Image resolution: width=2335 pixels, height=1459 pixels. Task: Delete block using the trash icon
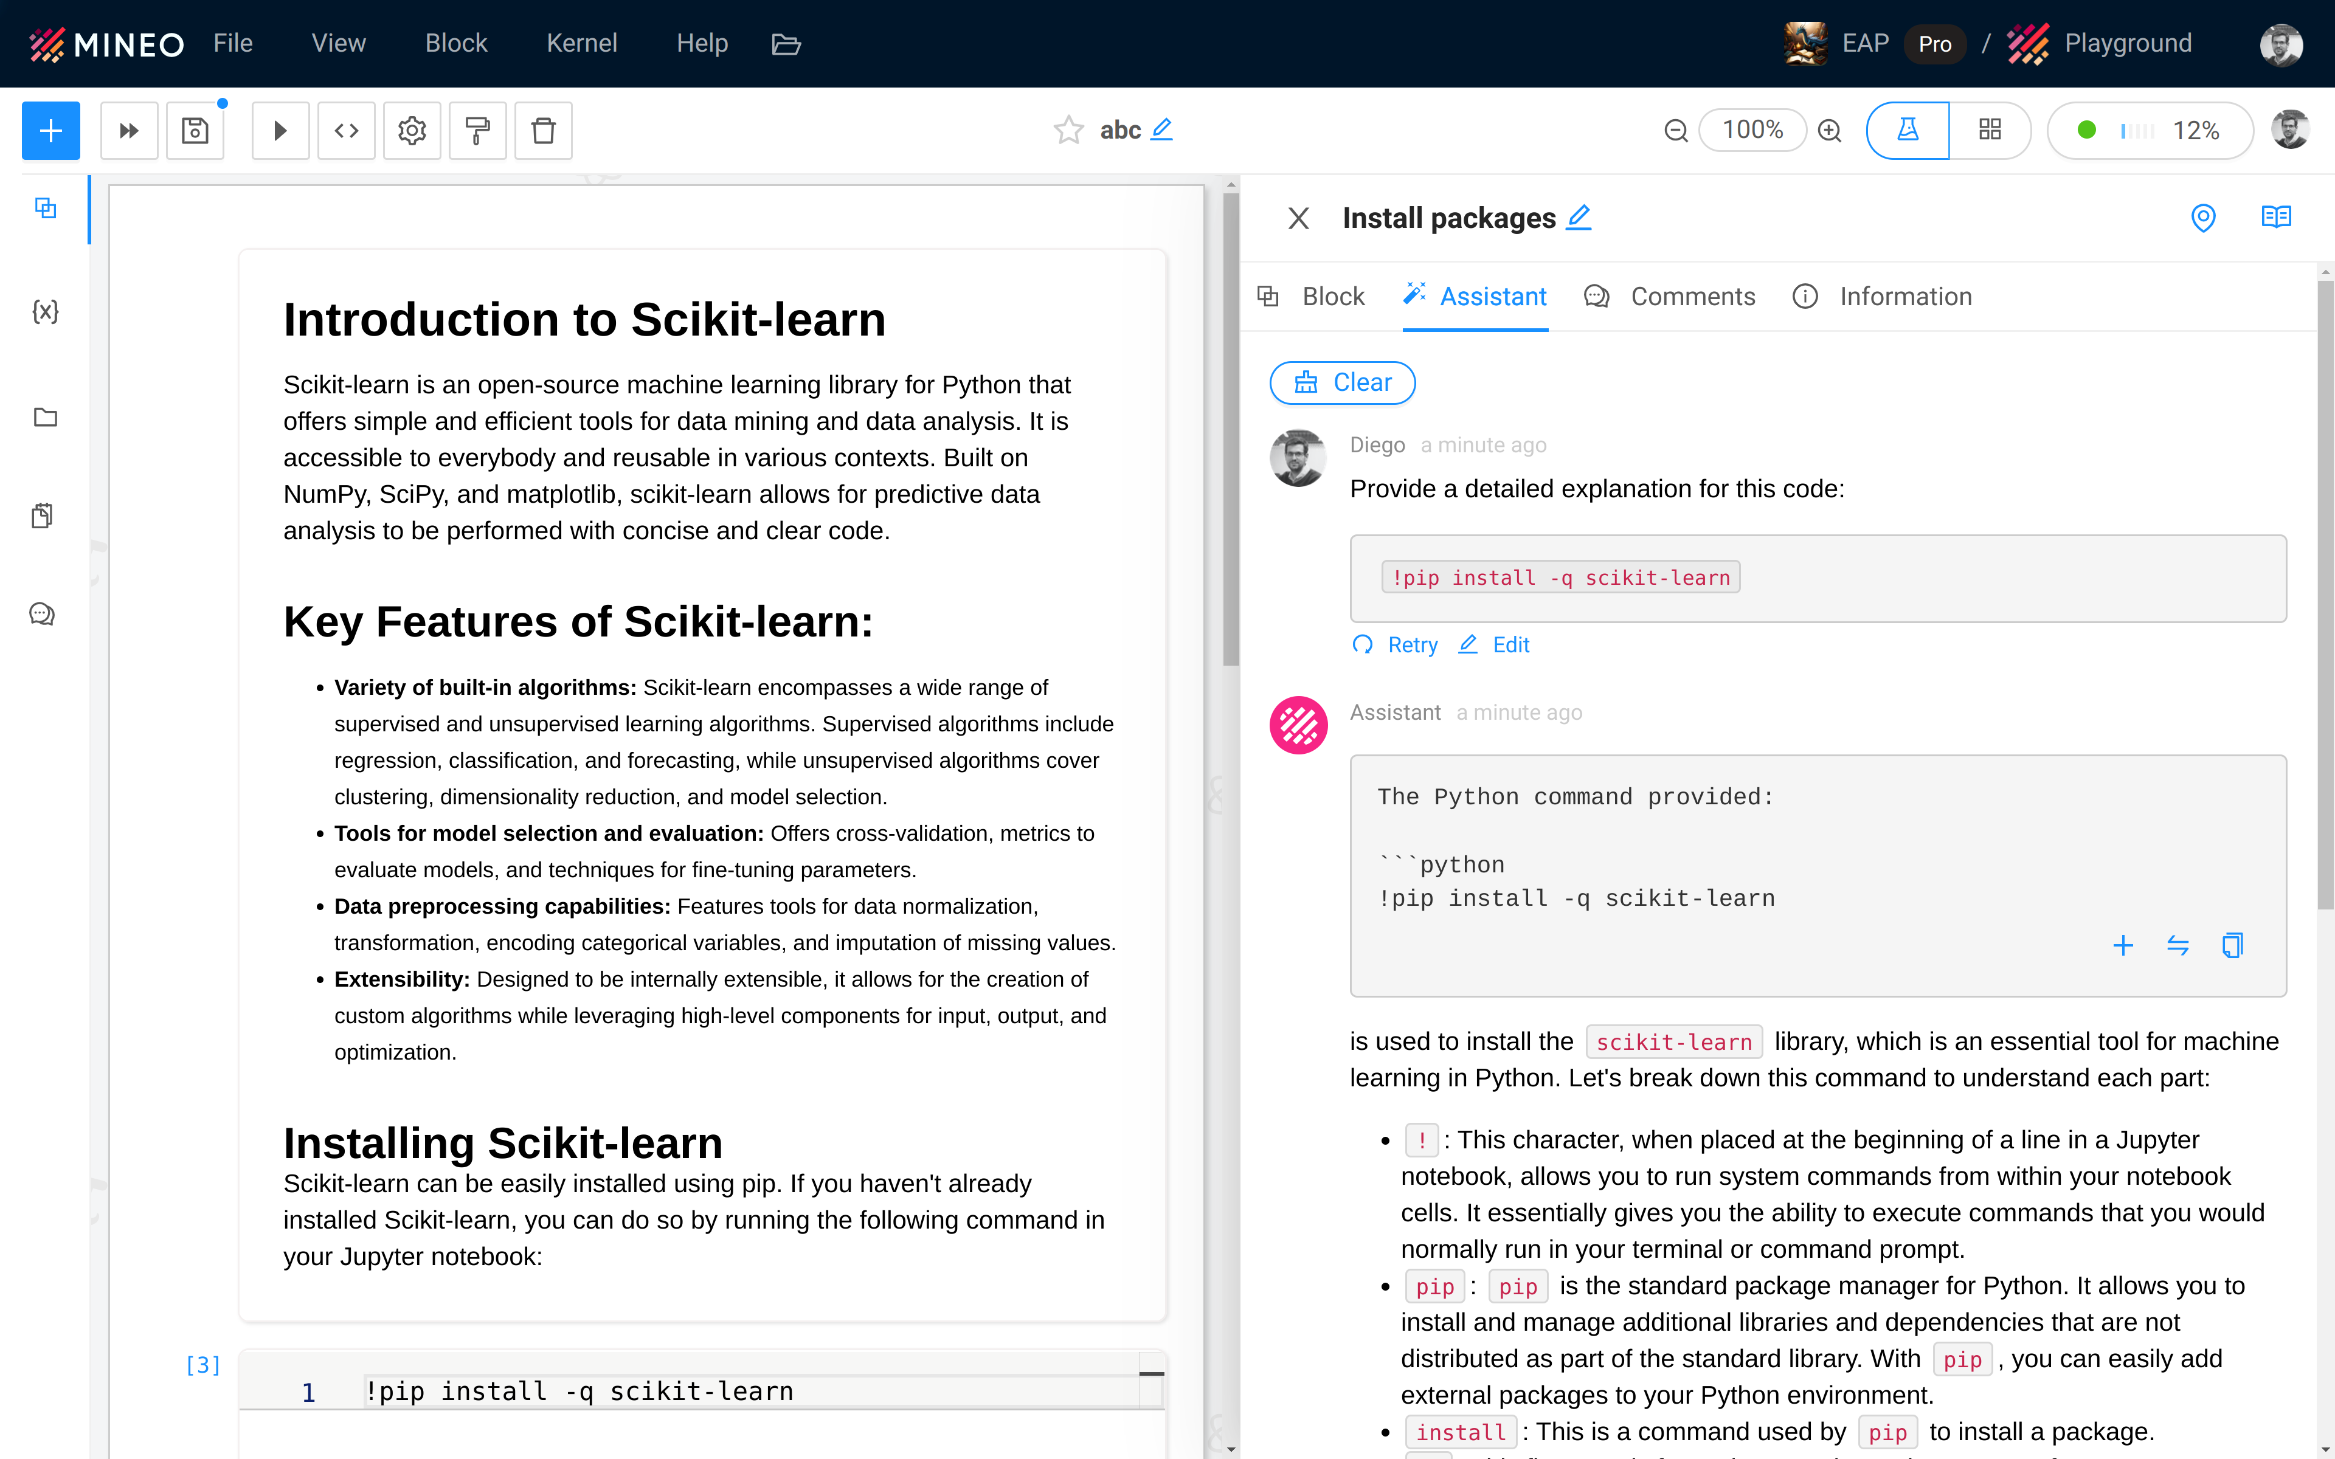coord(543,130)
